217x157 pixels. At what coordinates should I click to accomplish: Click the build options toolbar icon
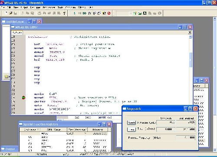coord(150,13)
